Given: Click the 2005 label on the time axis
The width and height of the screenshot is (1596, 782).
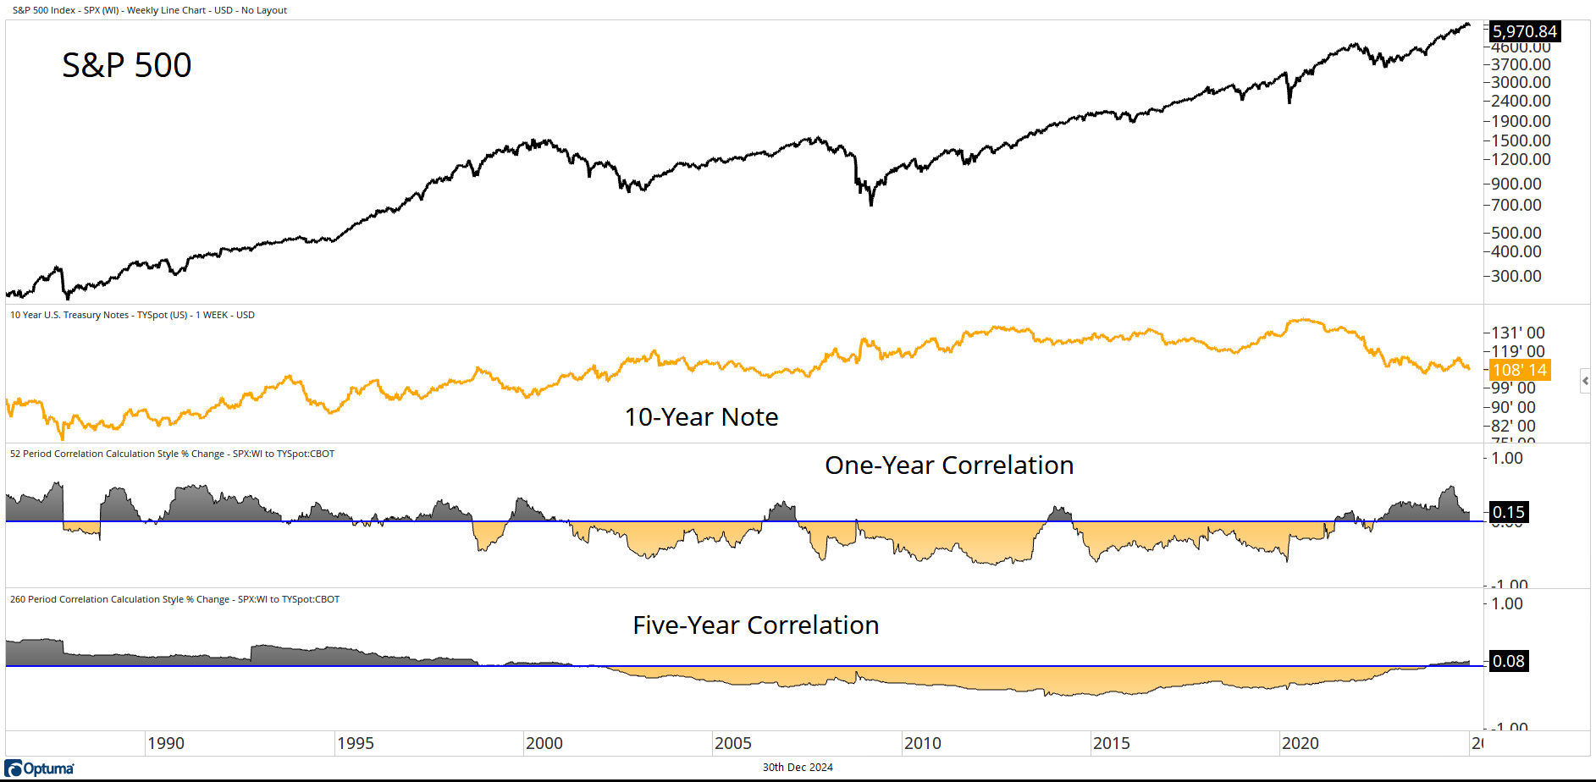Looking at the screenshot, I should coord(733,743).
